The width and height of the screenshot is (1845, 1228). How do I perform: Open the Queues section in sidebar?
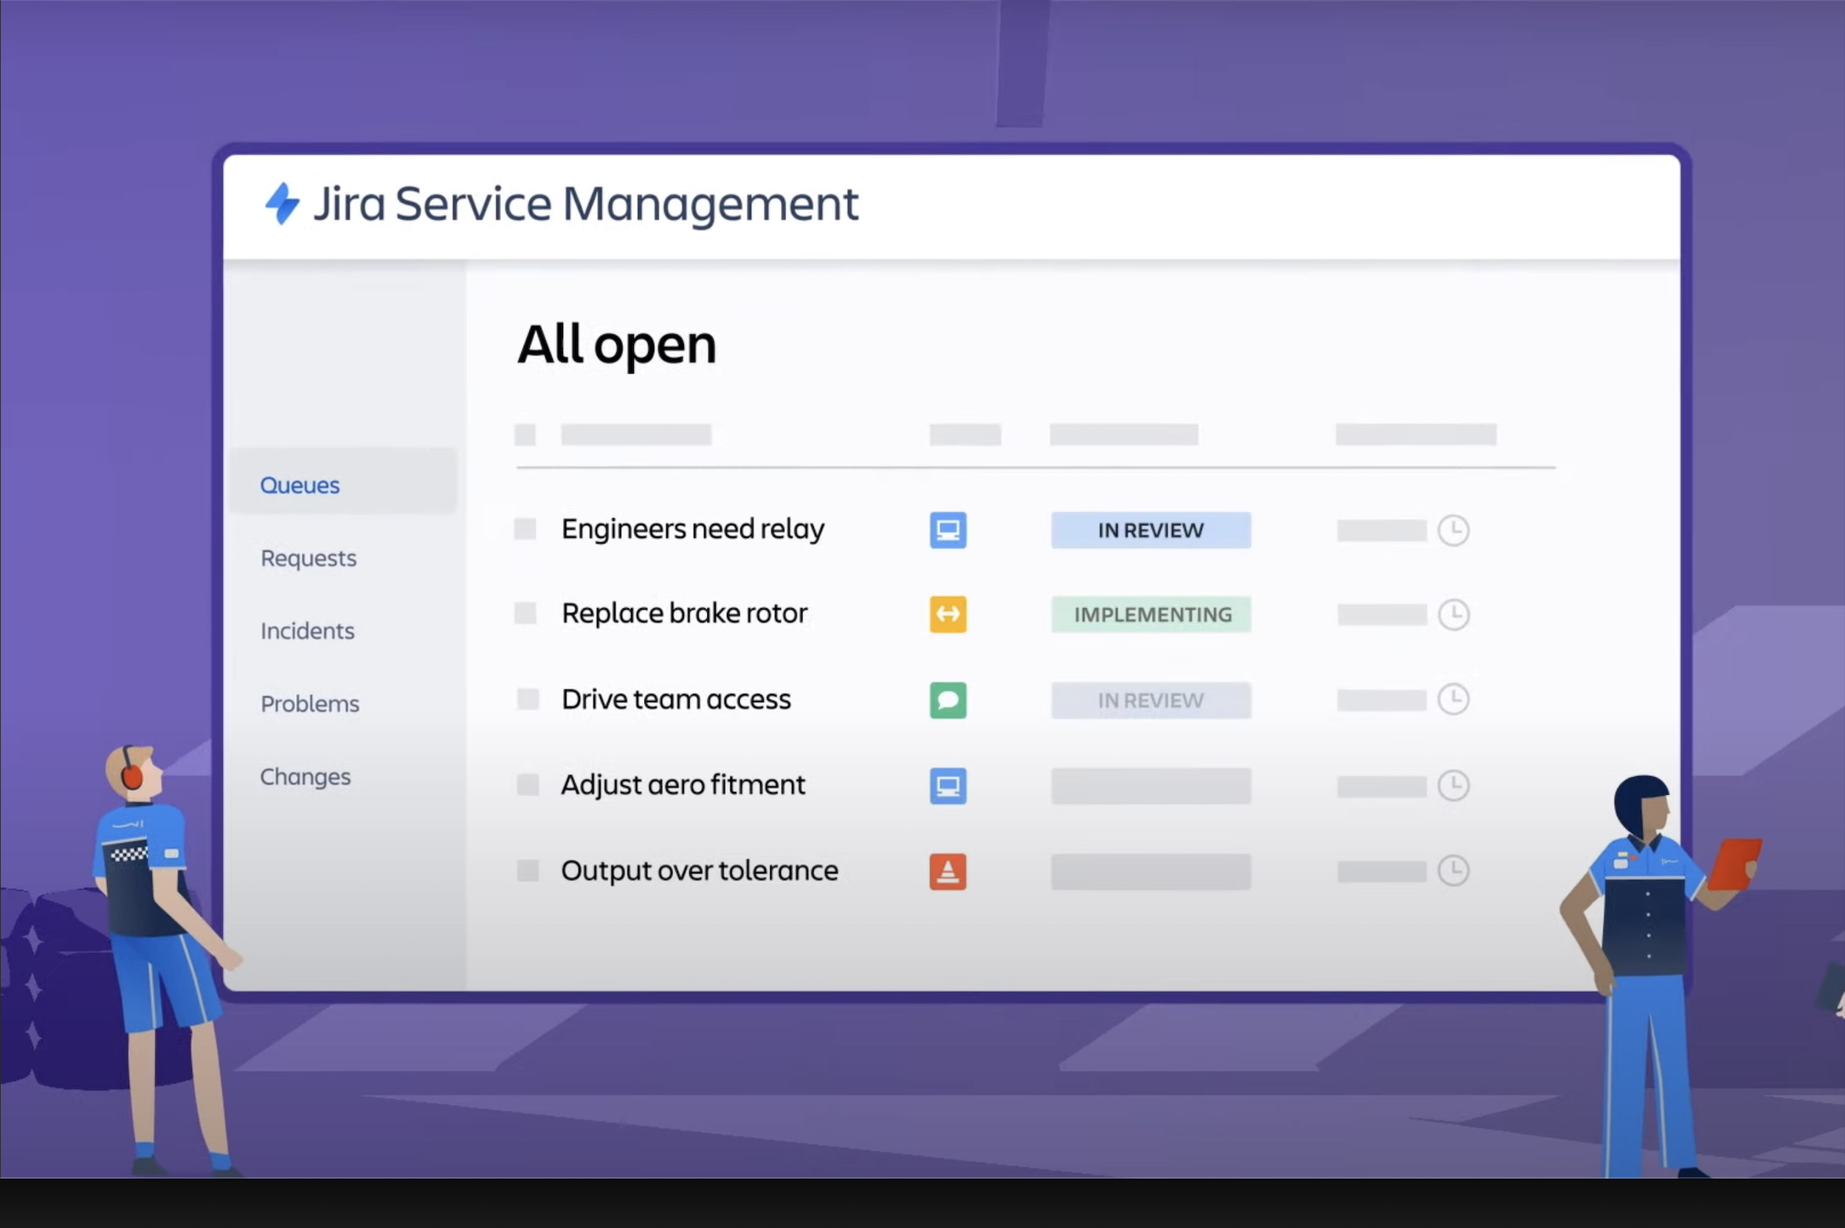[x=300, y=485]
